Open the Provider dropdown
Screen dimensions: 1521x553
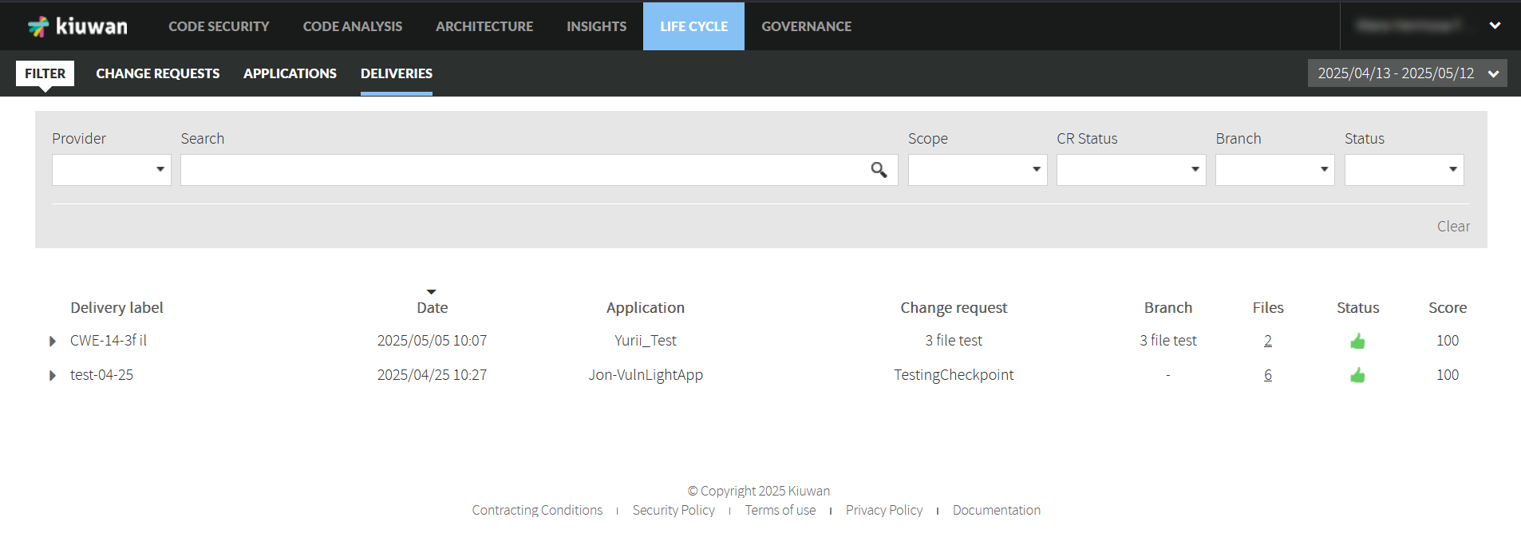click(112, 170)
